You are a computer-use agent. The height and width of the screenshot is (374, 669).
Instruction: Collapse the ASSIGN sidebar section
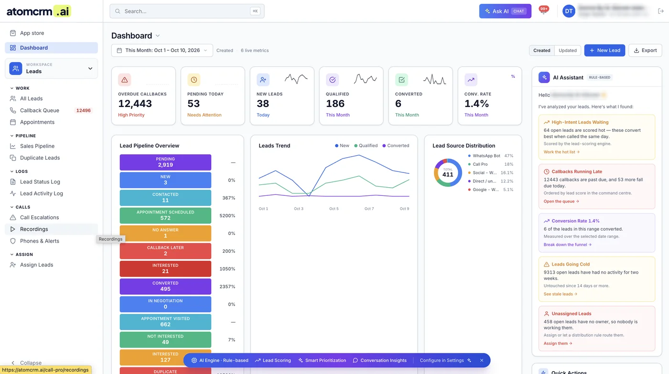pos(21,255)
